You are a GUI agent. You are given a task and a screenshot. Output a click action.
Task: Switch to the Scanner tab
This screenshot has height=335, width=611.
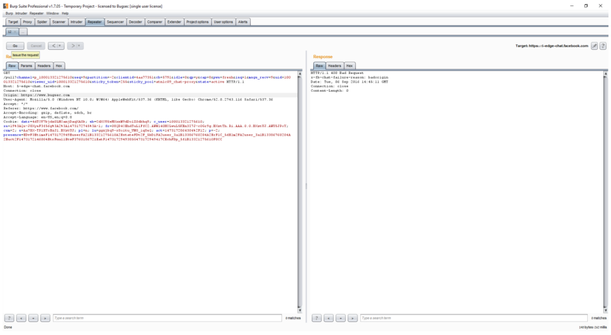click(59, 22)
